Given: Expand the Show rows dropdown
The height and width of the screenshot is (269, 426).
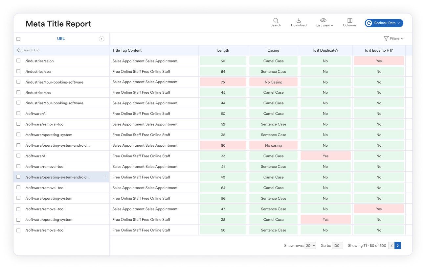Looking at the screenshot, I should click(310, 245).
